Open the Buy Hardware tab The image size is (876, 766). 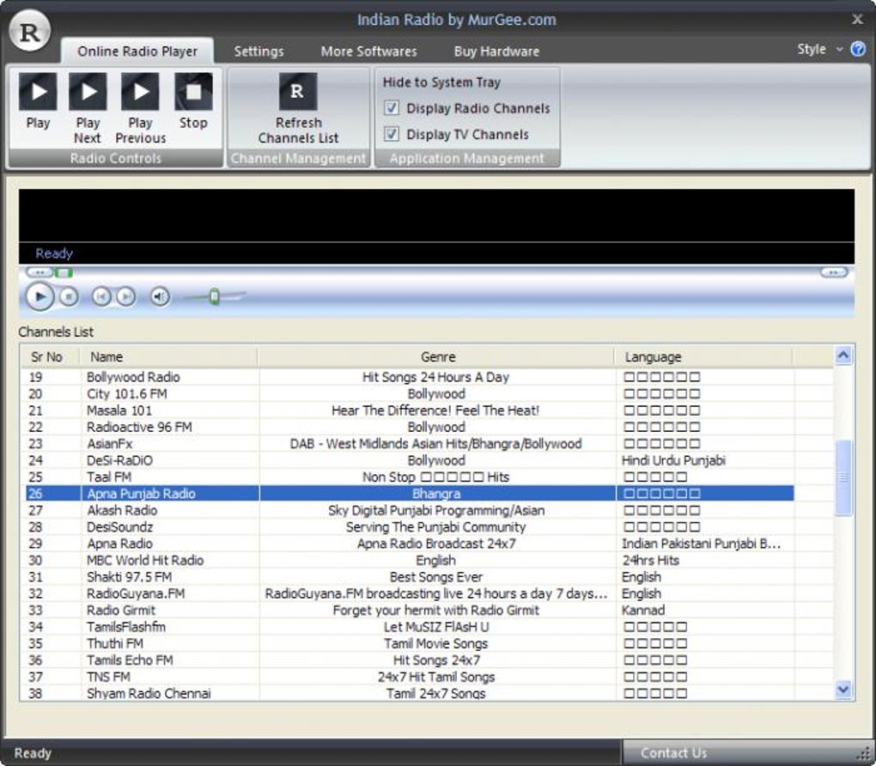pos(496,52)
